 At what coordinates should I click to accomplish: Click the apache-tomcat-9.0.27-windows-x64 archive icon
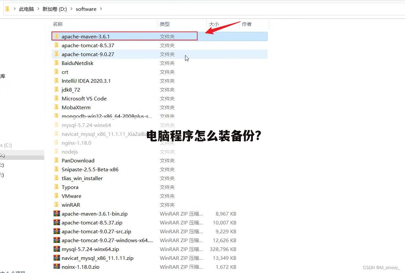[57, 240]
